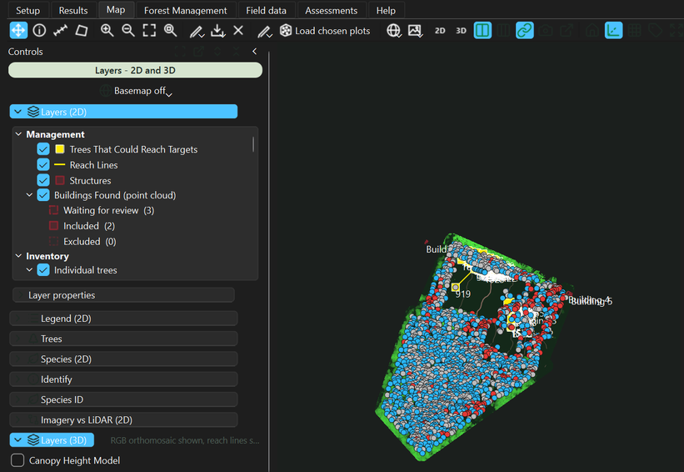
Task: Click the zoom to full extent icon
Action: click(x=149, y=31)
